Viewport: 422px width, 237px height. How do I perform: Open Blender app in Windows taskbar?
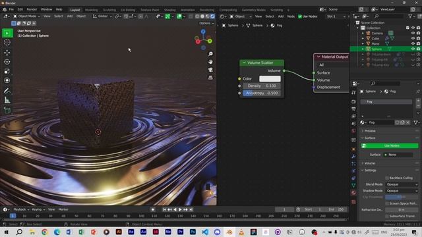[x=229, y=232]
